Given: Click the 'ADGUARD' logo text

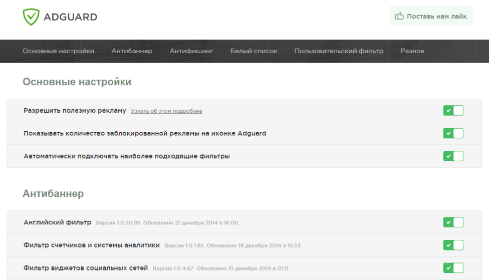Looking at the screenshot, I should point(71,17).
